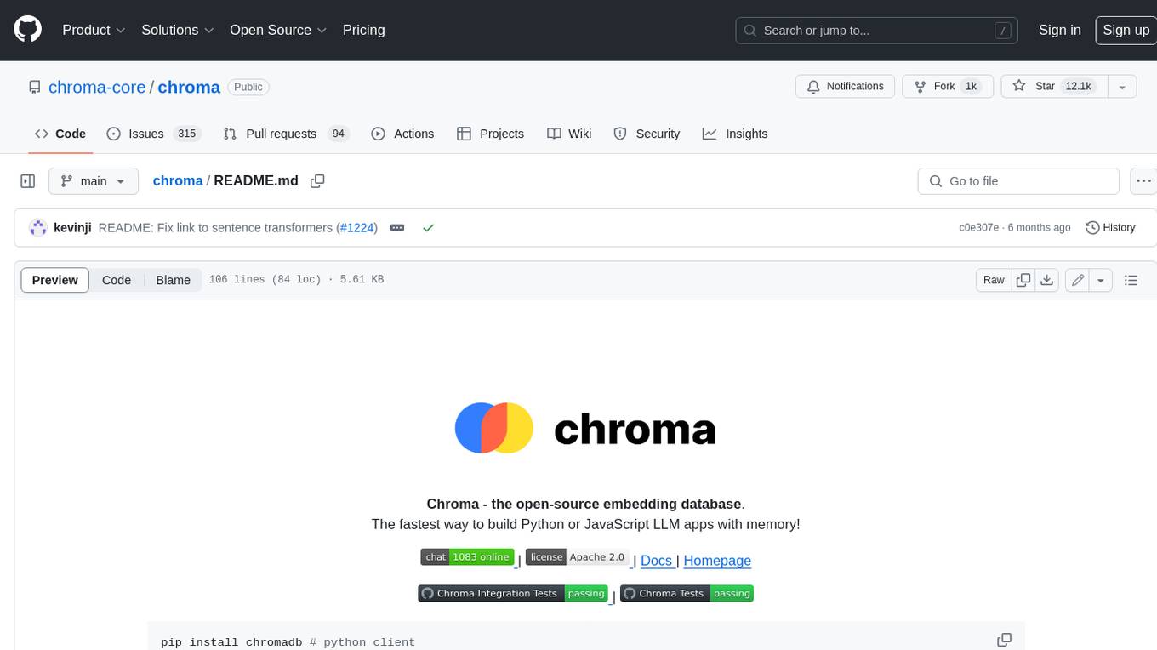
Task: Click the Sign up button
Action: (1126, 30)
